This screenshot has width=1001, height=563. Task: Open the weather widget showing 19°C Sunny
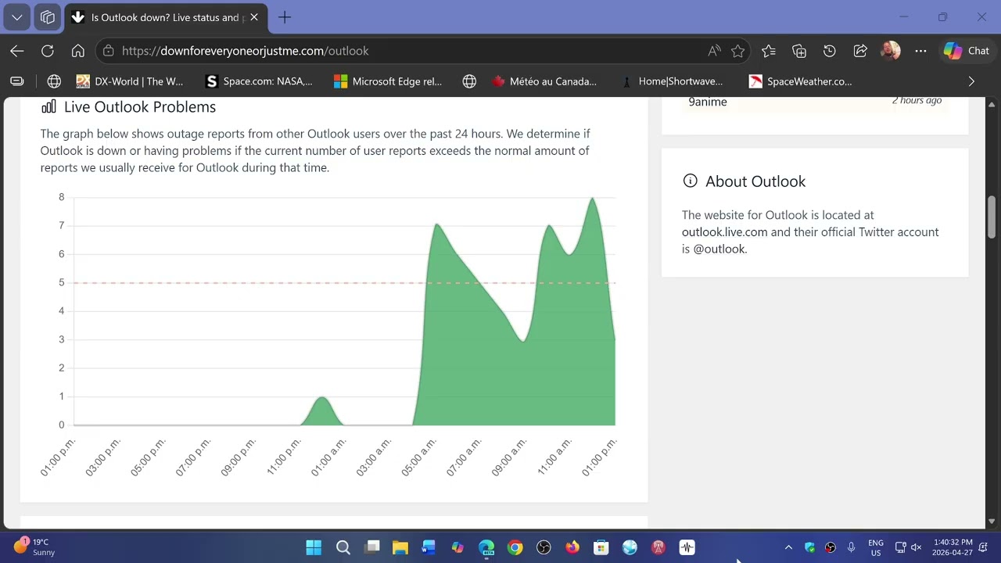33,547
